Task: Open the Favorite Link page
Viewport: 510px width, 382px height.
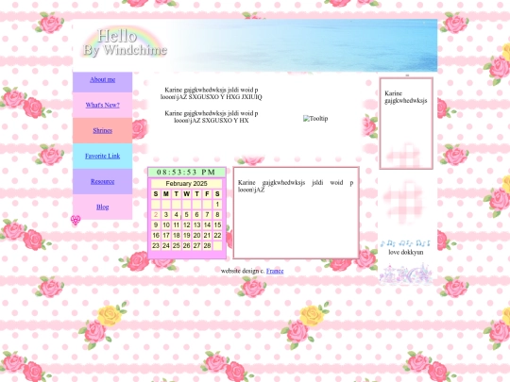Action: [x=102, y=156]
